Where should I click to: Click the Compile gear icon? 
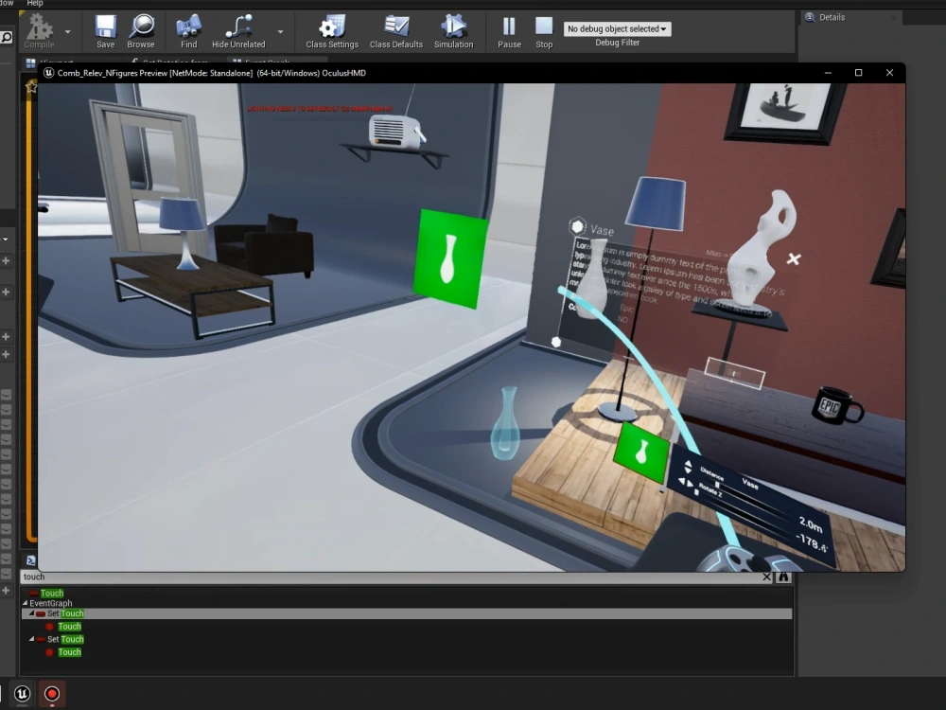click(39, 27)
